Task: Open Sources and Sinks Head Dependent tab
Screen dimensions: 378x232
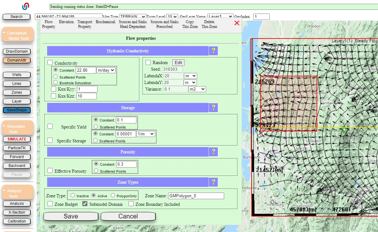Action: click(x=133, y=24)
